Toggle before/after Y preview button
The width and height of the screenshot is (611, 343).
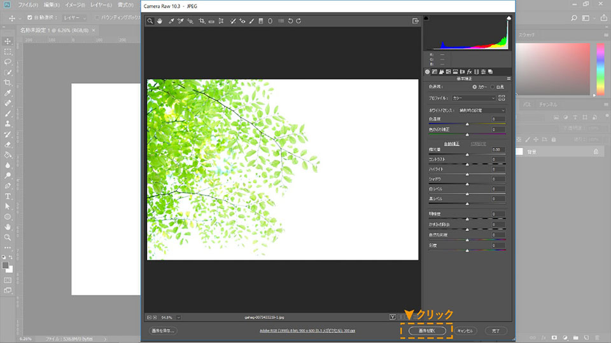click(x=393, y=318)
